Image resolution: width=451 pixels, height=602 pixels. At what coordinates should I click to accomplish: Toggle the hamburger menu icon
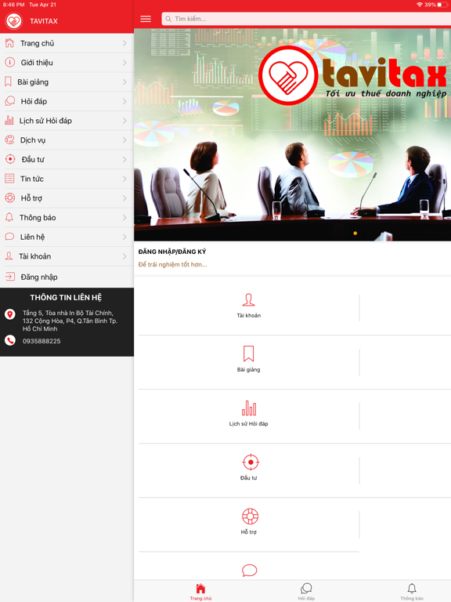(x=146, y=19)
